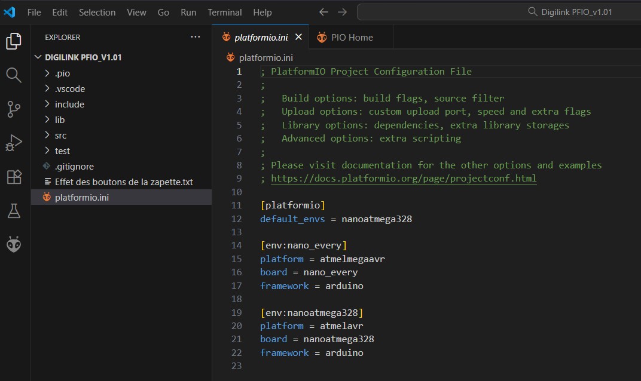641x381 pixels.
Task: Open Explorer more actions ellipsis
Action: click(x=196, y=37)
